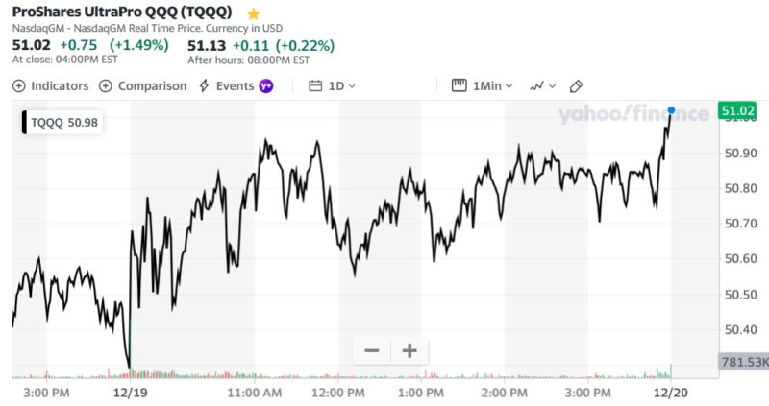Expand the 1D date range dropdown
769x406 pixels.
click(x=342, y=85)
